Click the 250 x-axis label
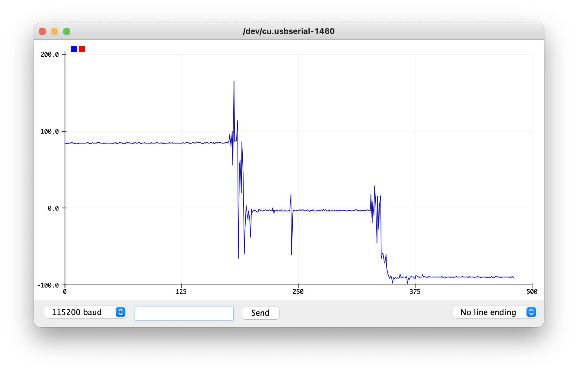The width and height of the screenshot is (578, 372). pos(298,292)
